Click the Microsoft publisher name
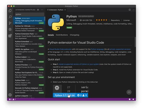143x110 pixels. pos(71,20)
